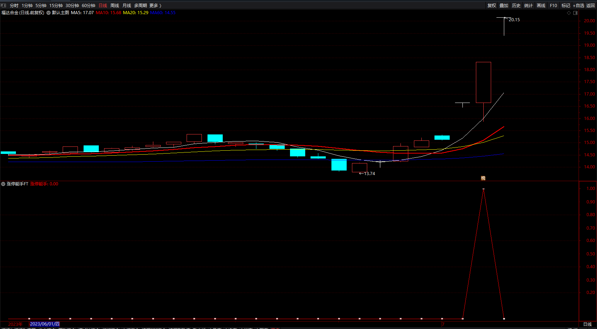Open the 复权 adjustment menu
Image resolution: width=597 pixels, height=329 pixels.
tap(491, 5)
